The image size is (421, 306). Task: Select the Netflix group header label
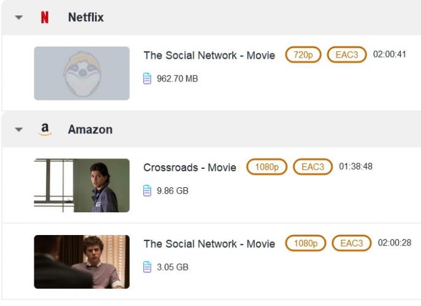click(x=86, y=18)
